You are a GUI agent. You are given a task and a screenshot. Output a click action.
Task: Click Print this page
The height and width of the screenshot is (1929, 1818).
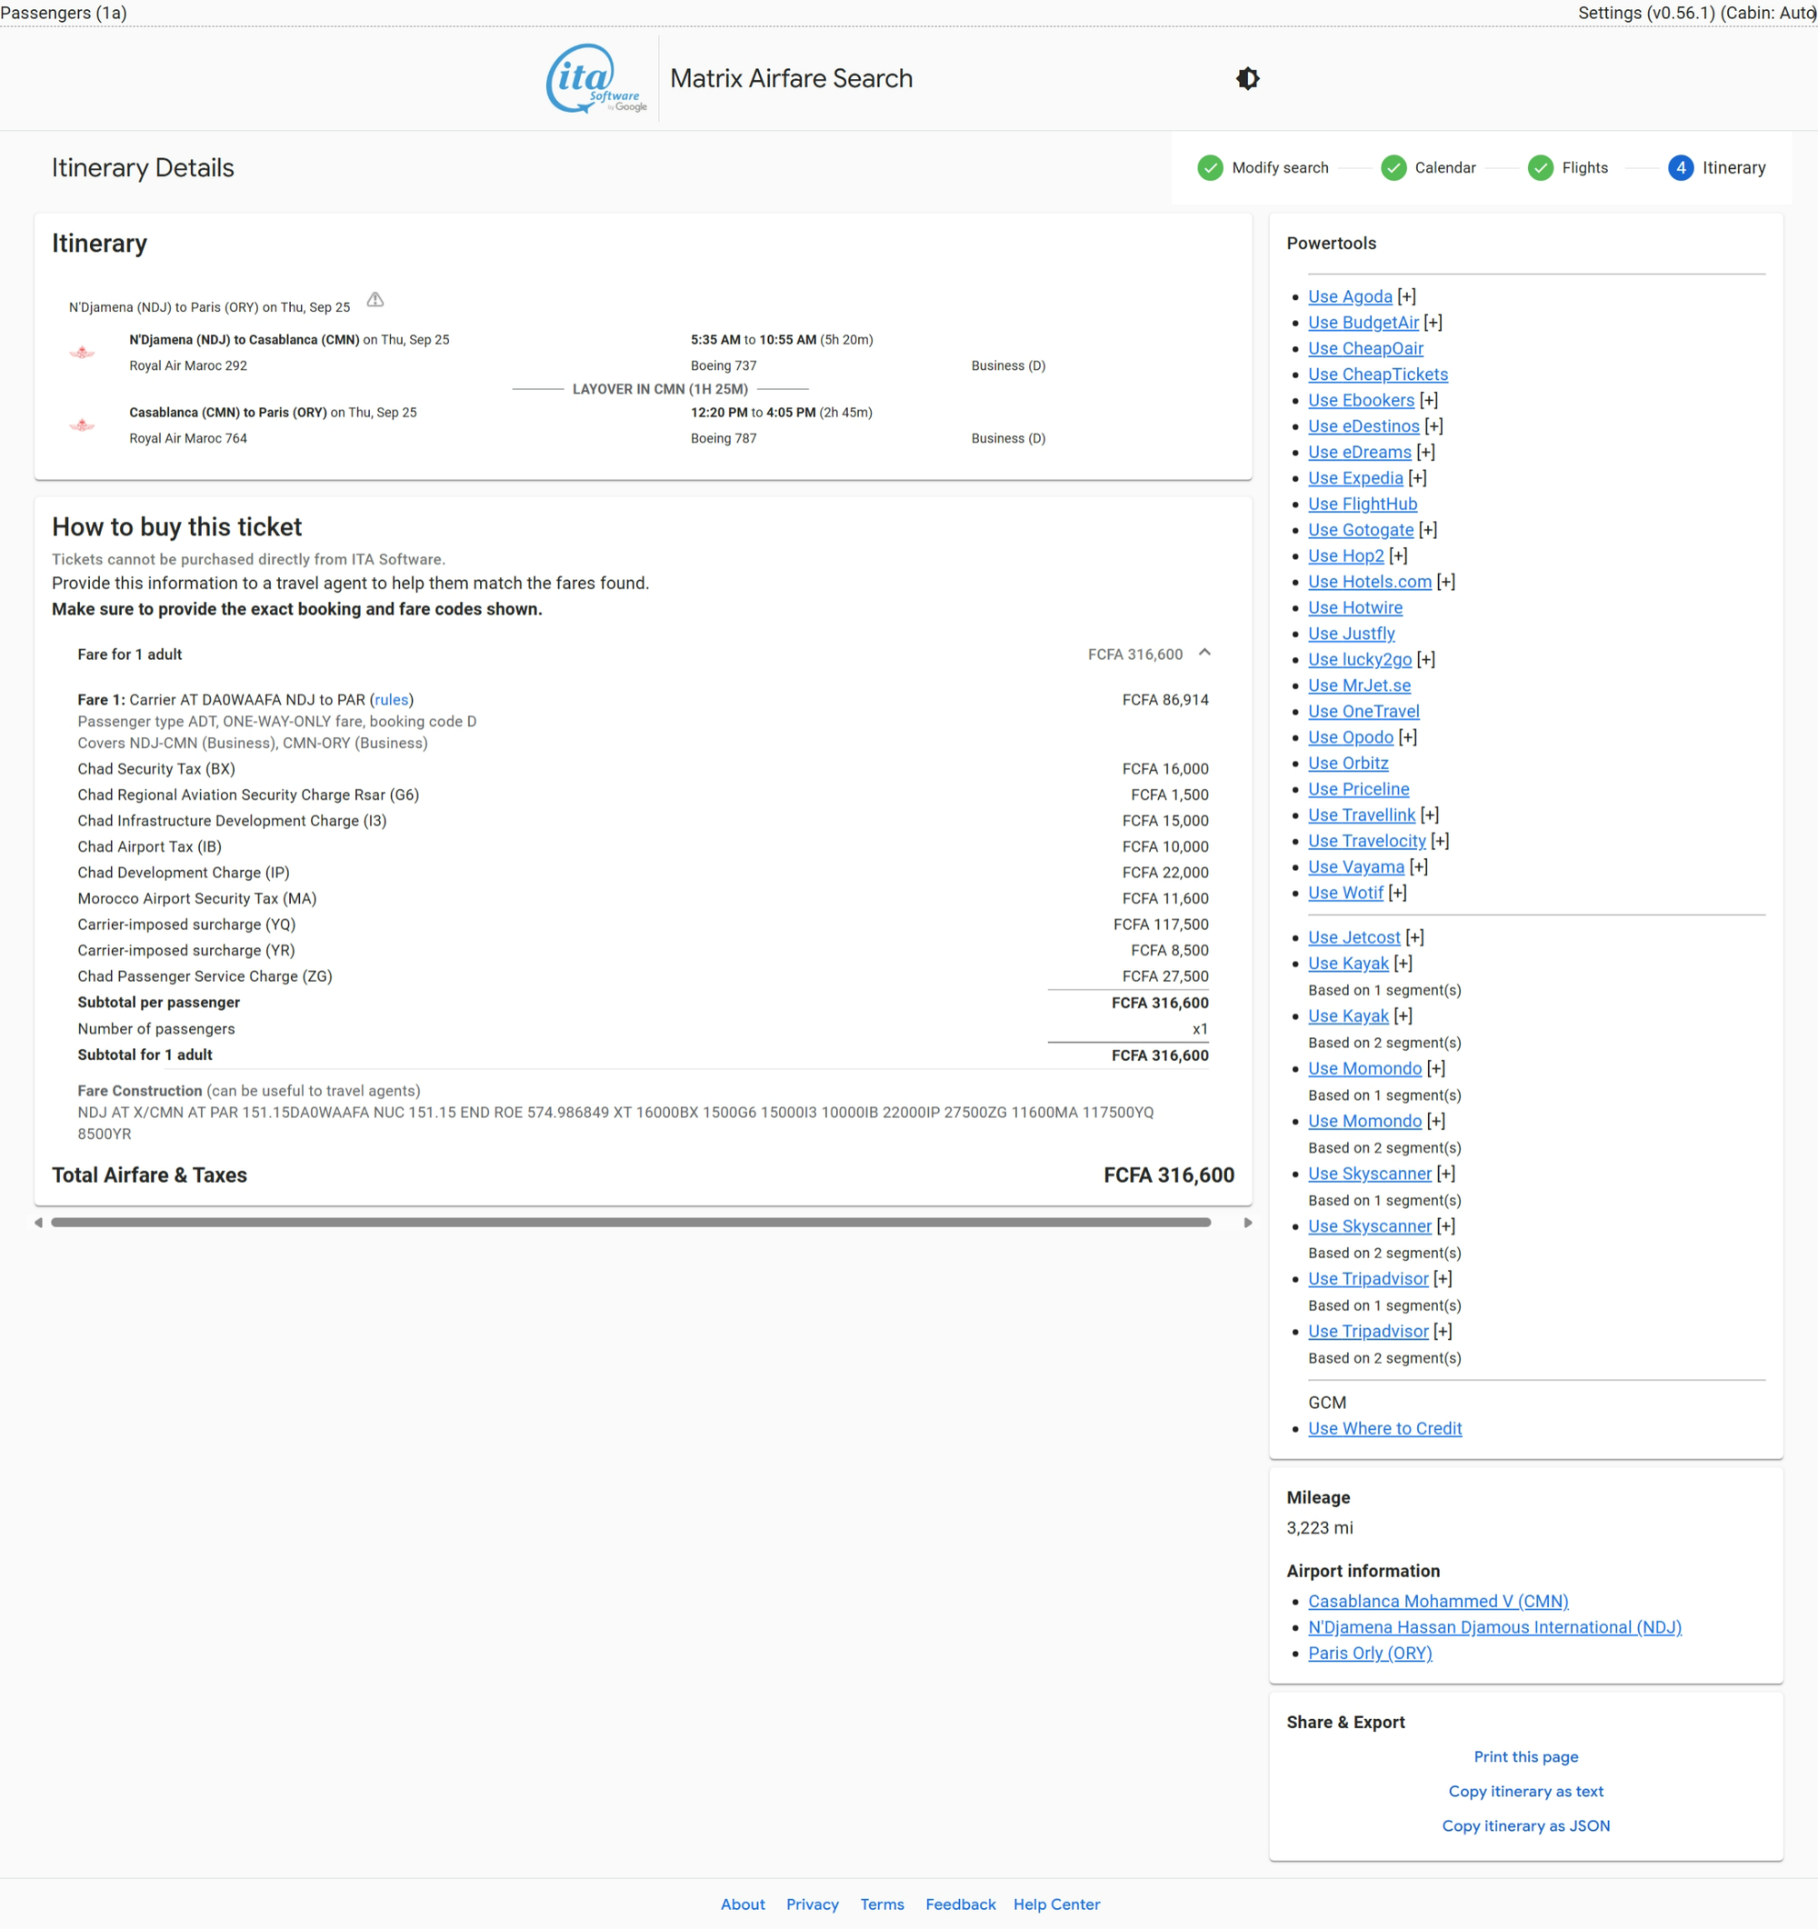click(1525, 1756)
